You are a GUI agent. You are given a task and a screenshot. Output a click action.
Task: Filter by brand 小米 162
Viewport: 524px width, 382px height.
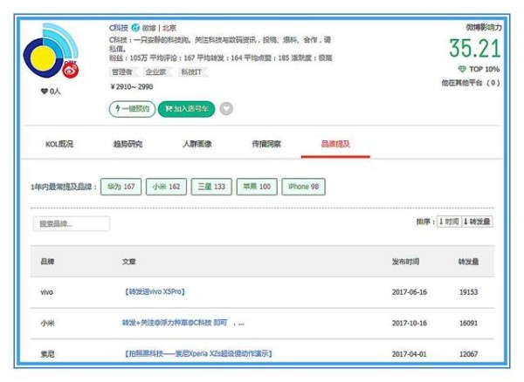click(x=166, y=187)
